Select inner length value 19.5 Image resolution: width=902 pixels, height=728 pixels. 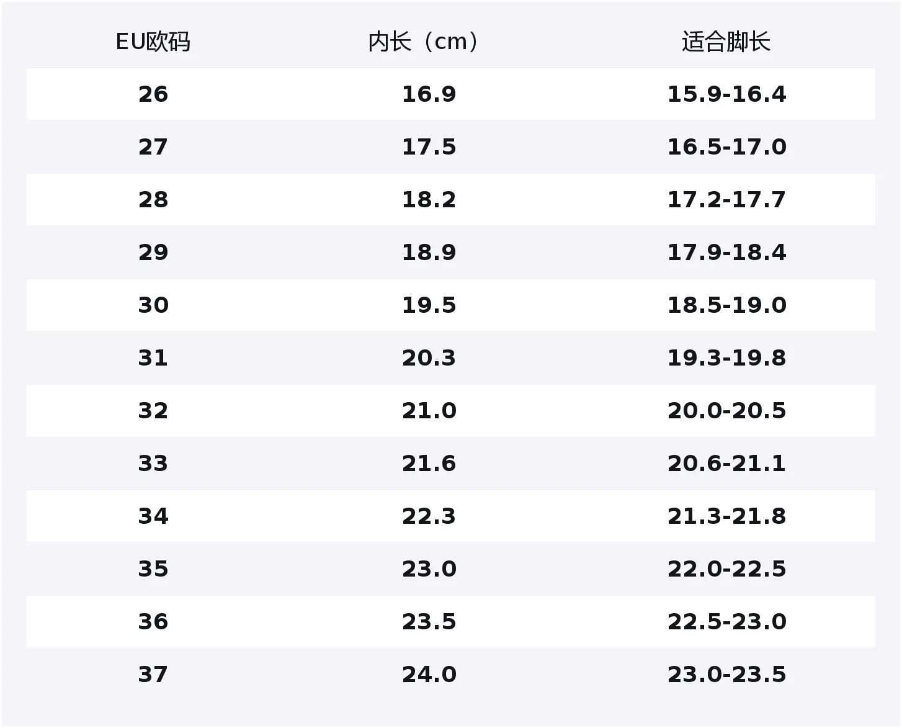(x=429, y=305)
